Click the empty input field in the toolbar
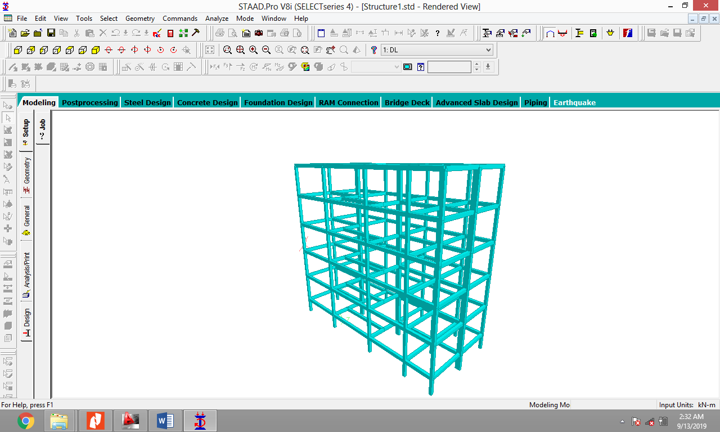 click(449, 67)
